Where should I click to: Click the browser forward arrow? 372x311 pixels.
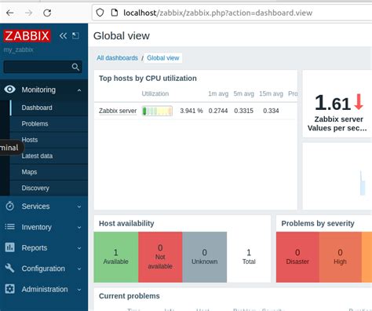(28, 13)
